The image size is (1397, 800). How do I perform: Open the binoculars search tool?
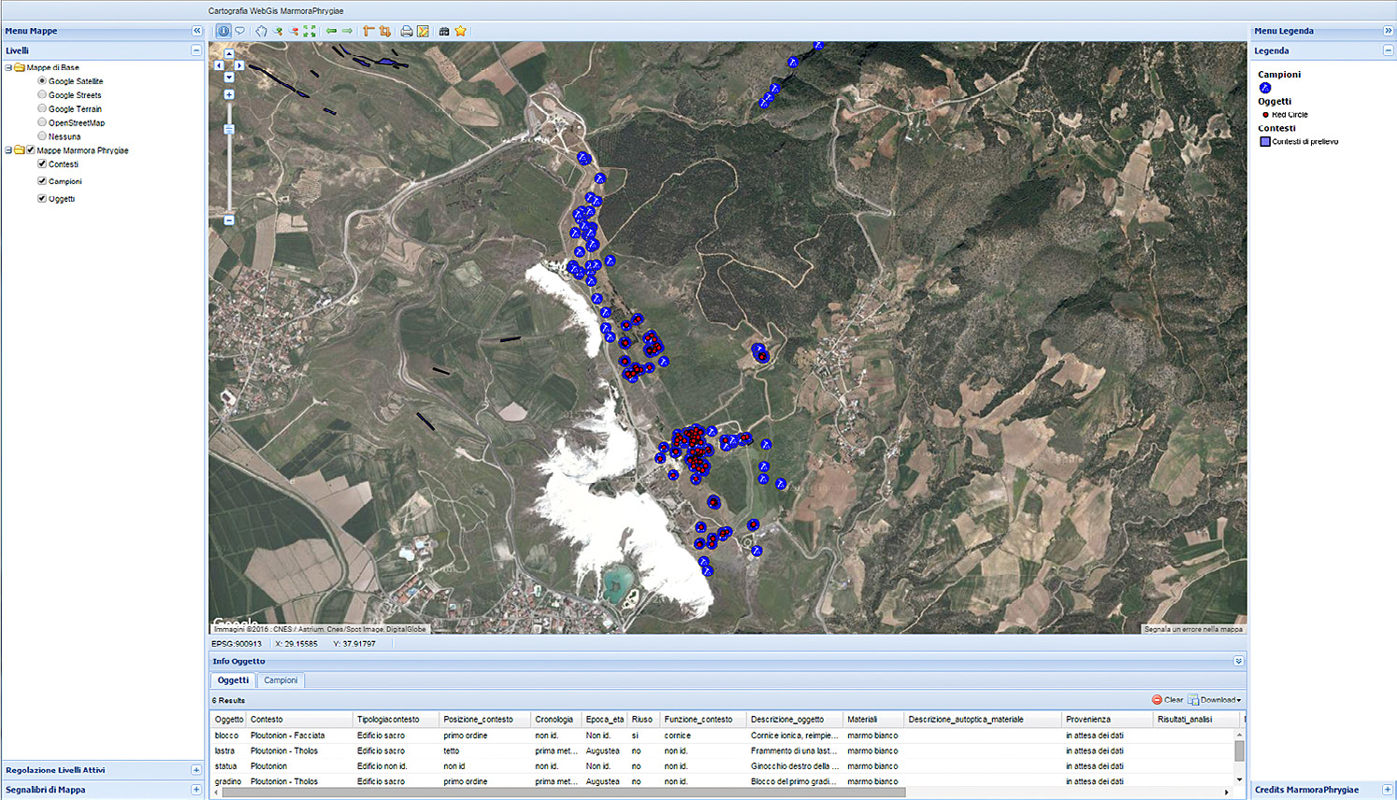(444, 31)
